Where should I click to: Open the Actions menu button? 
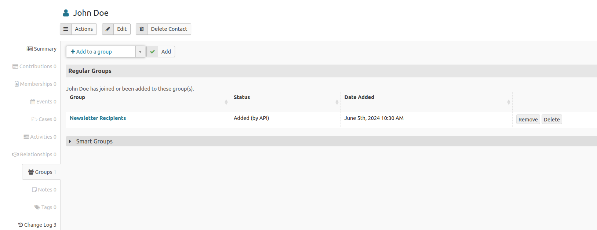click(x=84, y=29)
